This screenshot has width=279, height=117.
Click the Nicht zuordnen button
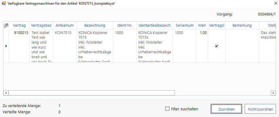(x=260, y=109)
